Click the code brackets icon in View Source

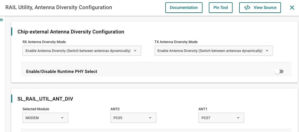(x=247, y=8)
